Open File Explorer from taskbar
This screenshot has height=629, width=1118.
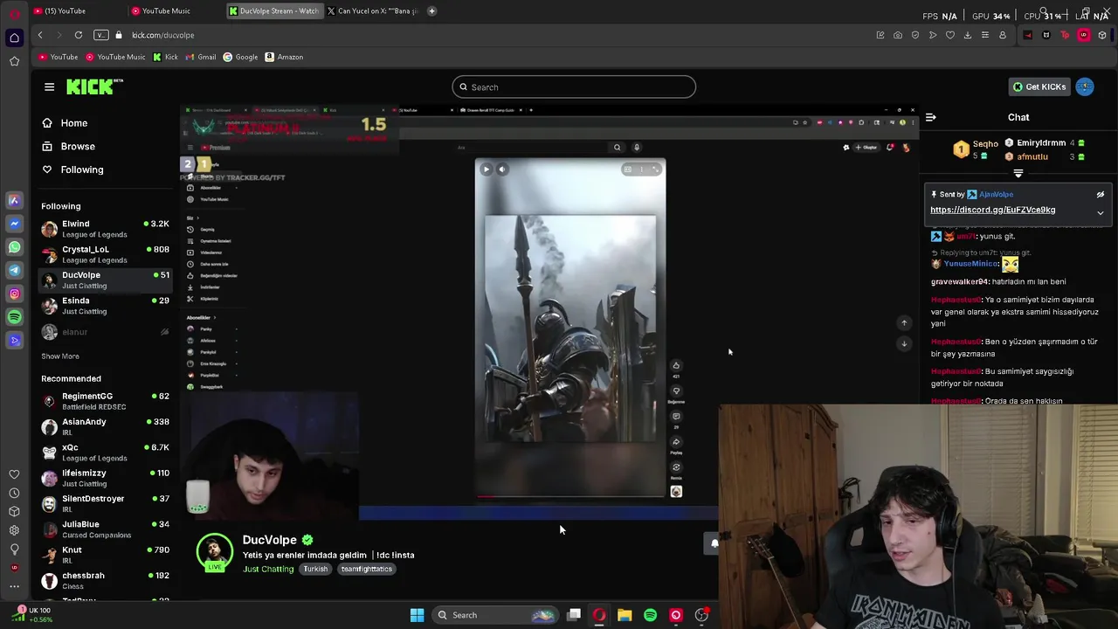tap(625, 615)
